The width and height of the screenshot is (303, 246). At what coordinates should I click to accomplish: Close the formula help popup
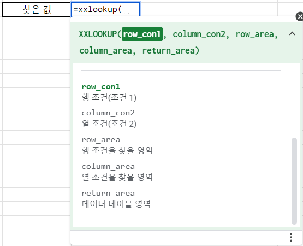click(300, 16)
